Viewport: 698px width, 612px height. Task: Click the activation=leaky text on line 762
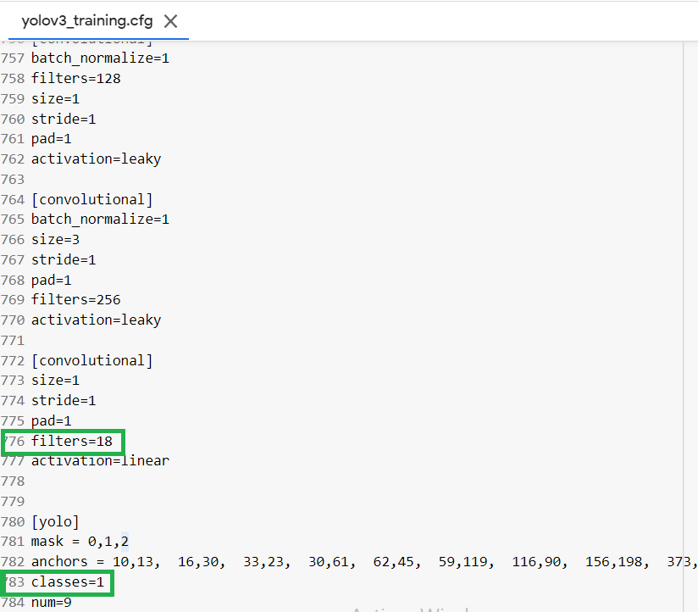(96, 159)
